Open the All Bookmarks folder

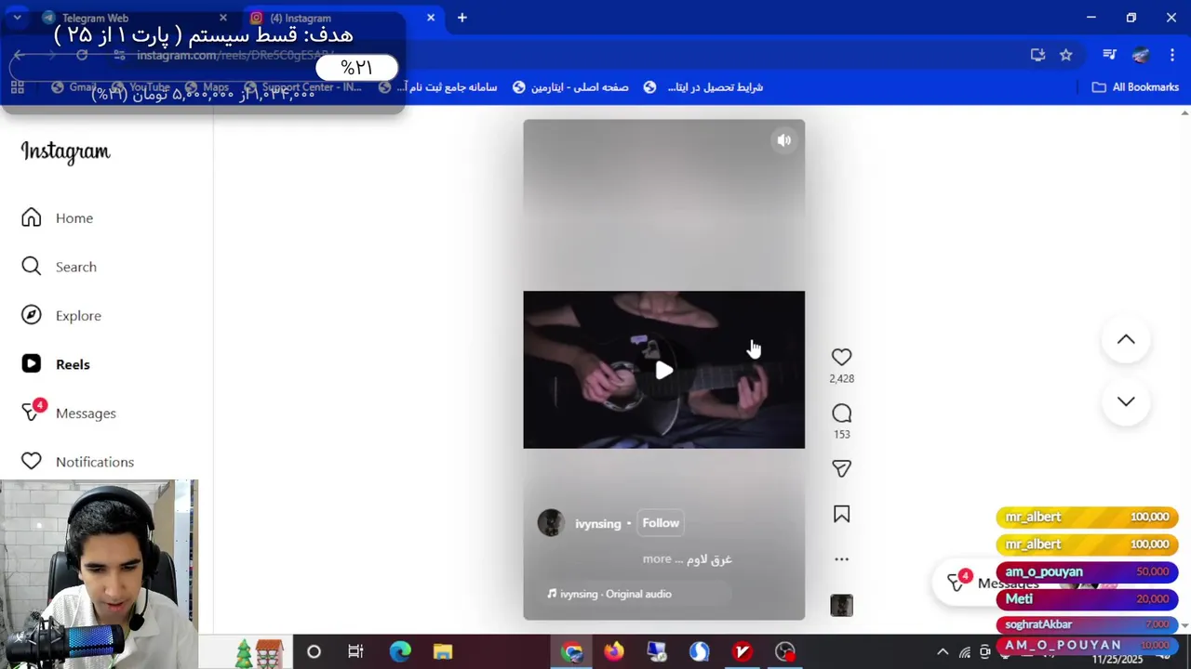pyautogui.click(x=1135, y=87)
